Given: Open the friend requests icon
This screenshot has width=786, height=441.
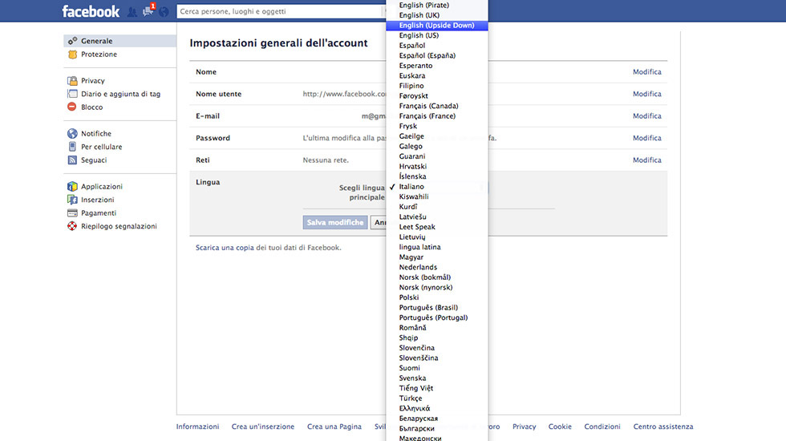Looking at the screenshot, I should click(x=132, y=12).
